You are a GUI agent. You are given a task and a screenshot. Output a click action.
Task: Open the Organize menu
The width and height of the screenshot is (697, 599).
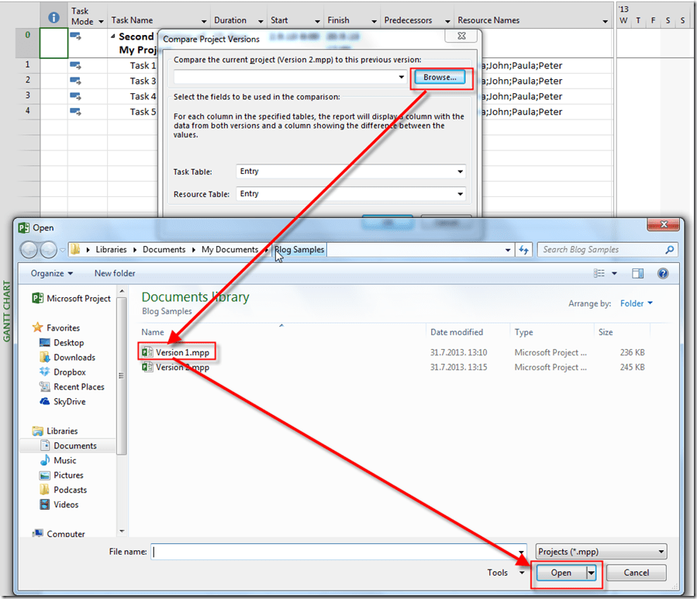52,273
